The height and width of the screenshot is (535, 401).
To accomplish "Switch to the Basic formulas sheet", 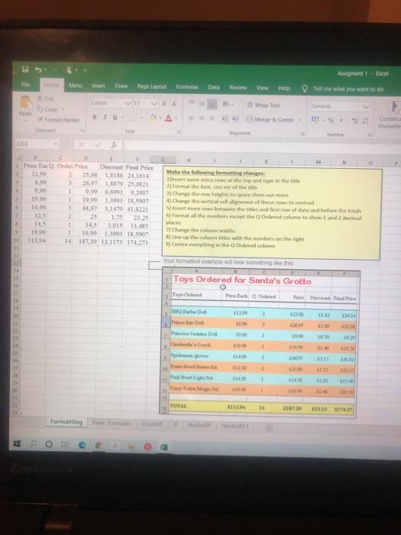I will coord(112,423).
